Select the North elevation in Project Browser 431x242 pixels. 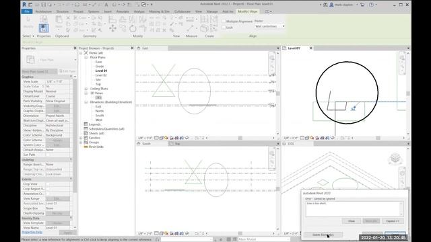click(x=100, y=111)
